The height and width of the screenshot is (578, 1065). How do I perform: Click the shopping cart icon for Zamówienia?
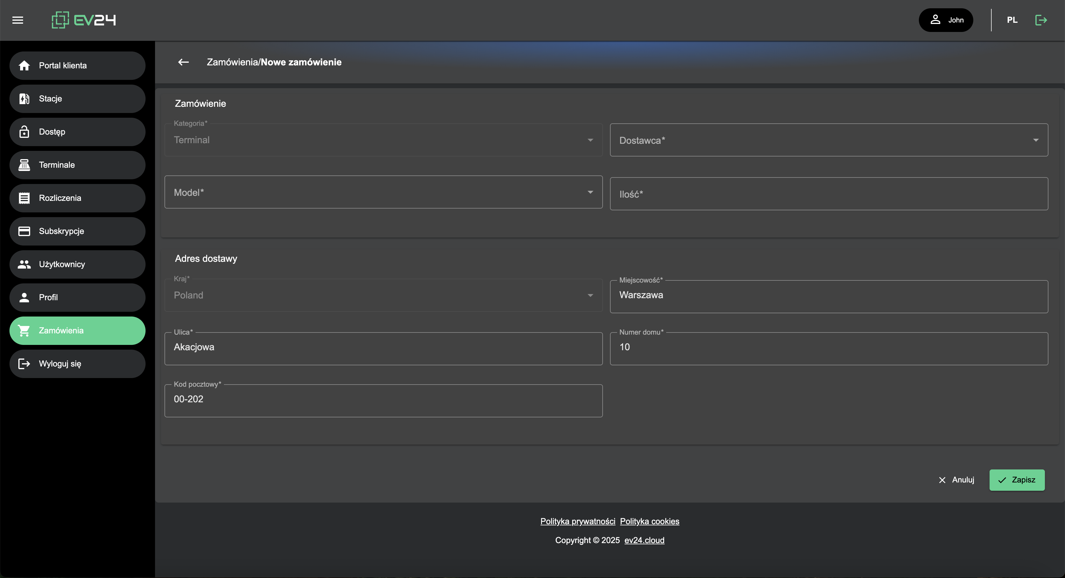click(x=24, y=330)
